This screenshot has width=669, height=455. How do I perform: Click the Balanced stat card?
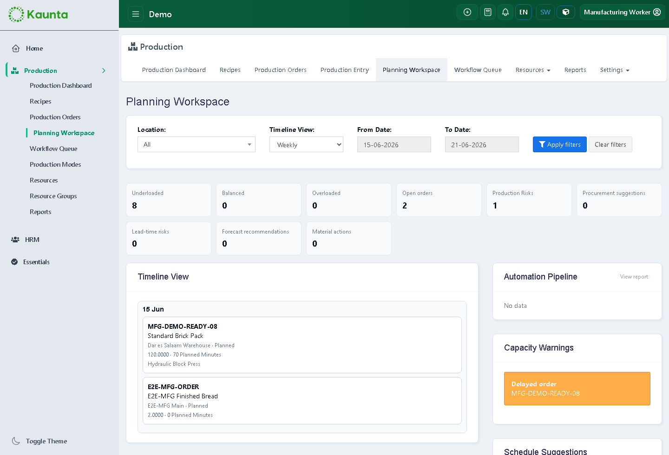[x=259, y=200]
